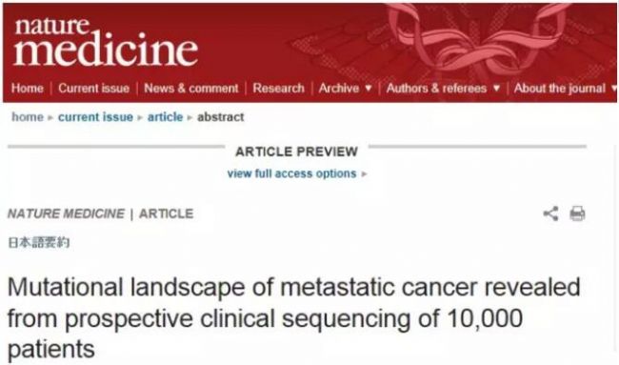This screenshot has height=365, width=619.
Task: Click the Japanese summary link 日本語要約
Action: point(39,243)
